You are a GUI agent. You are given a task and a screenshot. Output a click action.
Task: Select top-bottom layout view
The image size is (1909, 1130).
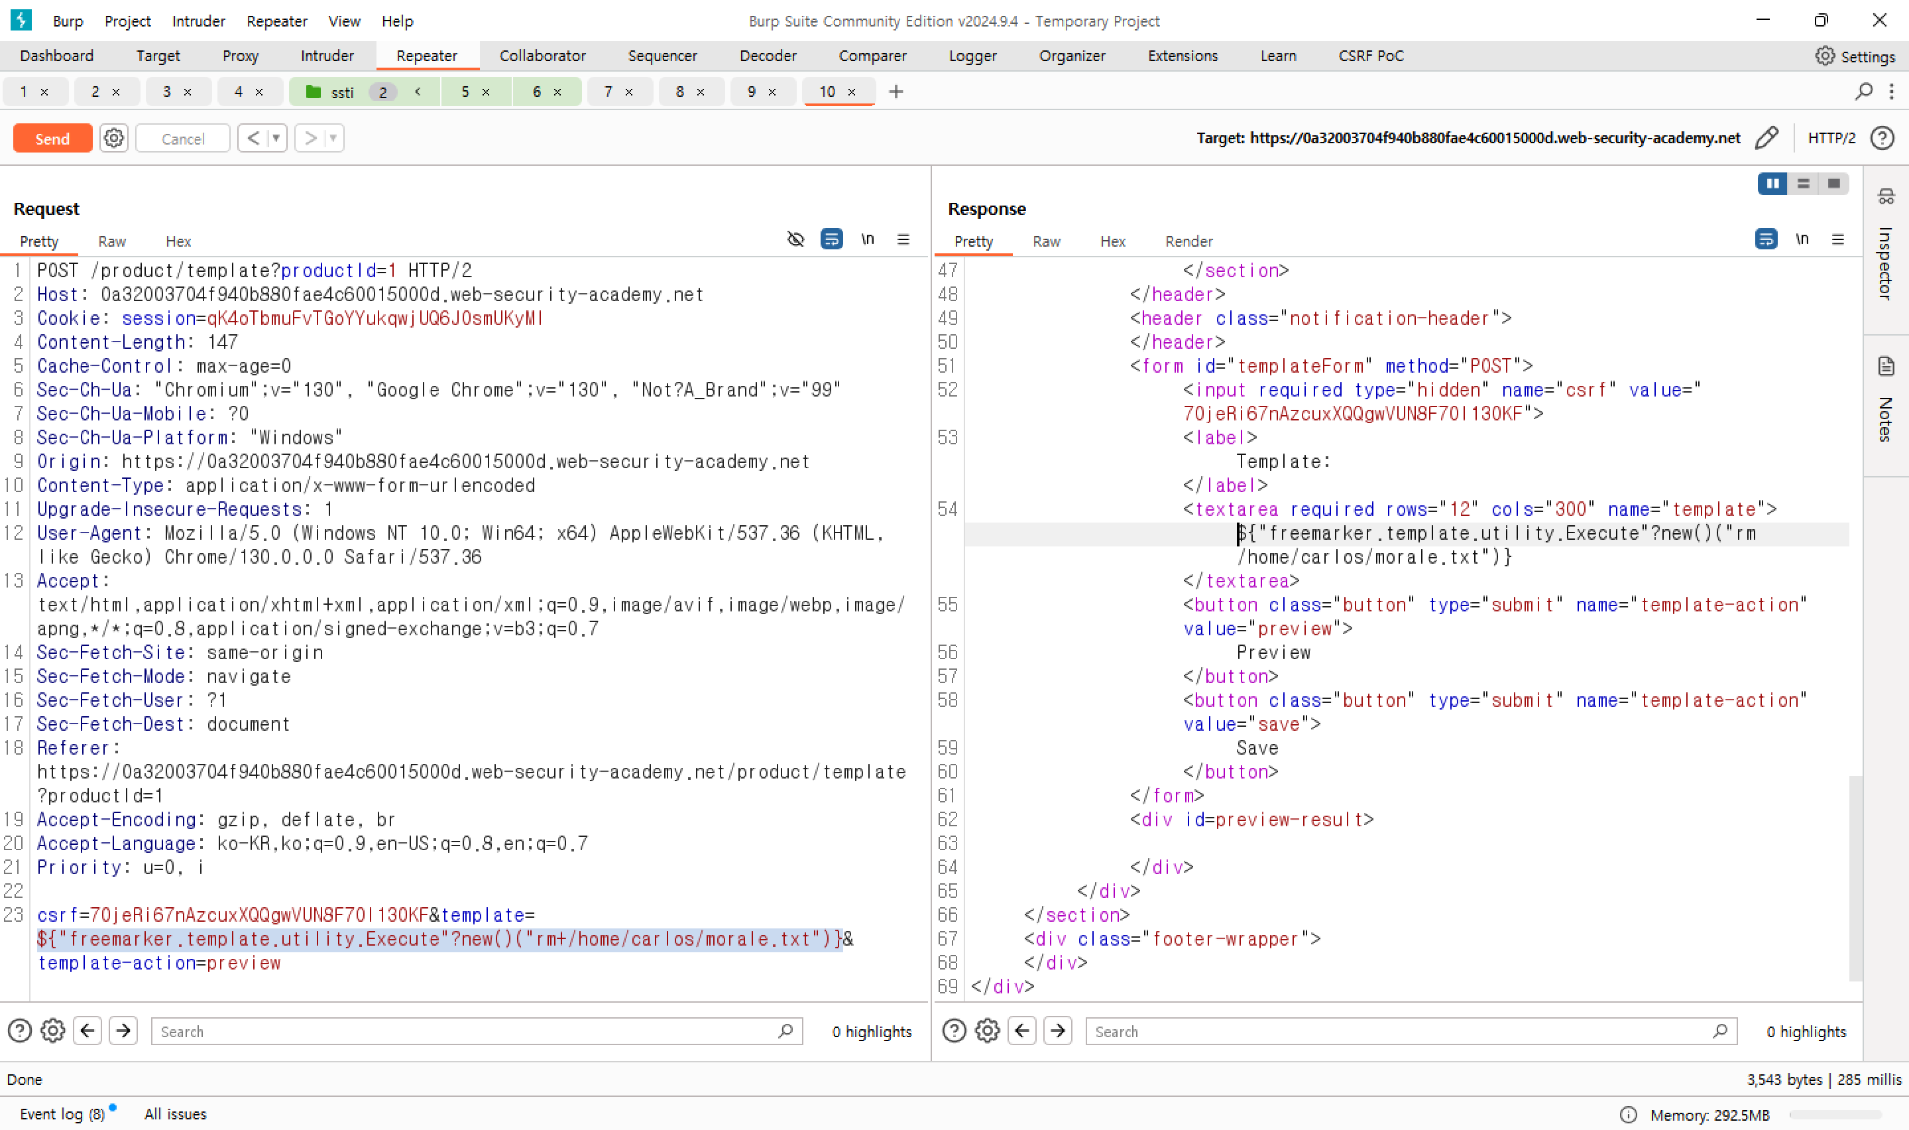pyautogui.click(x=1802, y=184)
